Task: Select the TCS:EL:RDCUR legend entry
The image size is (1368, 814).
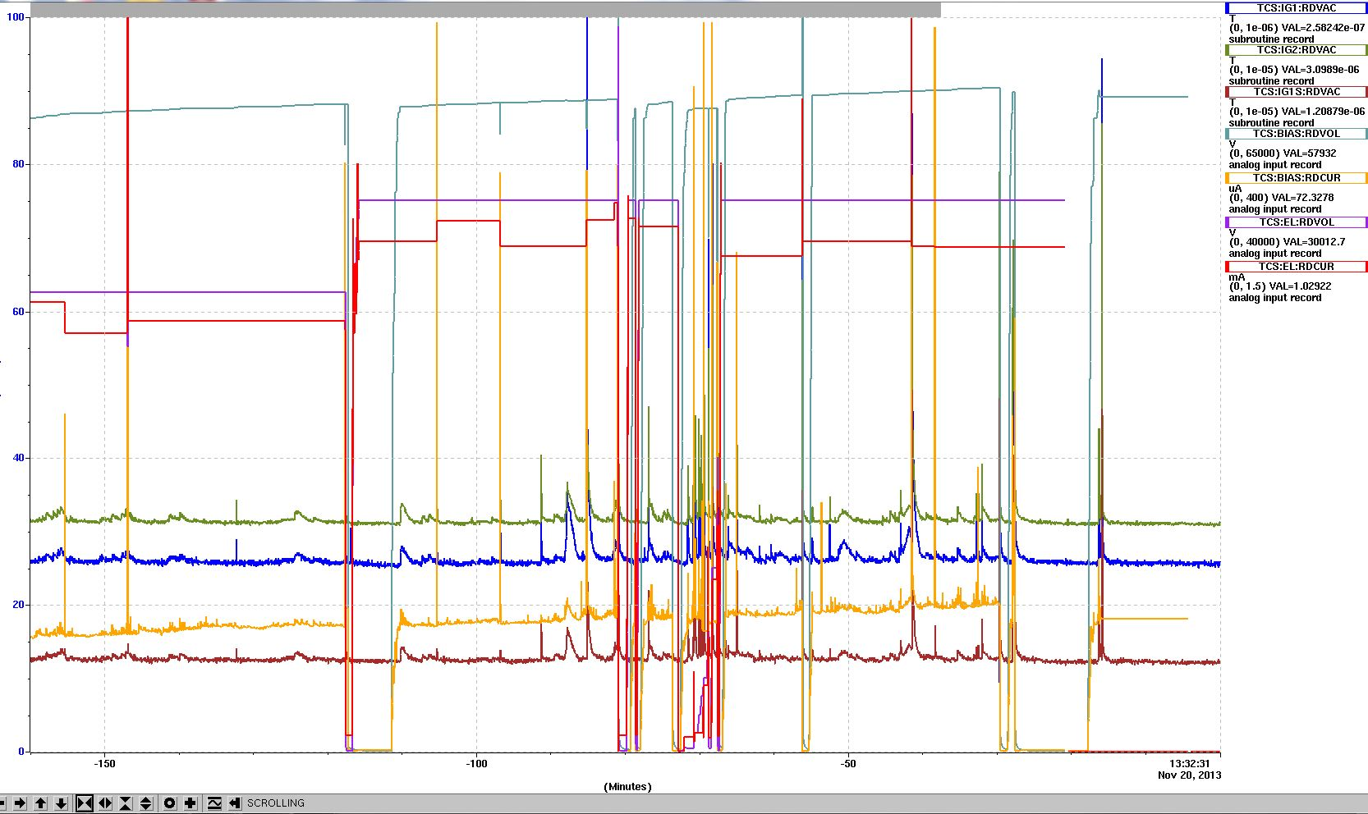Action: (x=1297, y=267)
